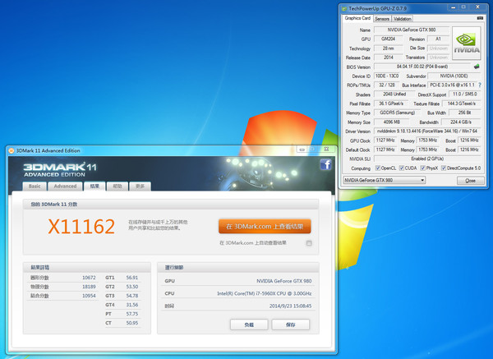The height and width of the screenshot is (359, 493).
Task: Click the Bus Interface question mark icon
Action: point(480,85)
